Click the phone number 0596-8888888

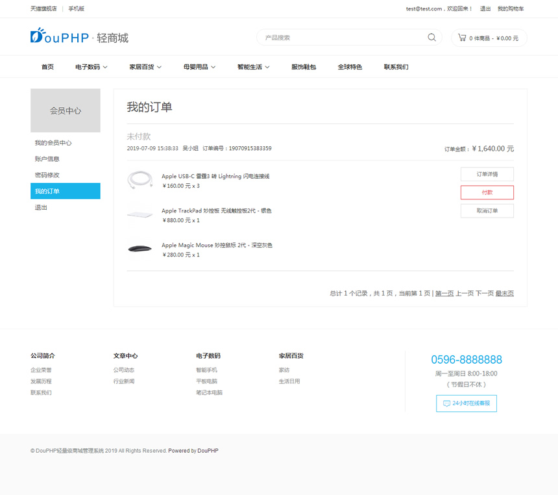(467, 360)
